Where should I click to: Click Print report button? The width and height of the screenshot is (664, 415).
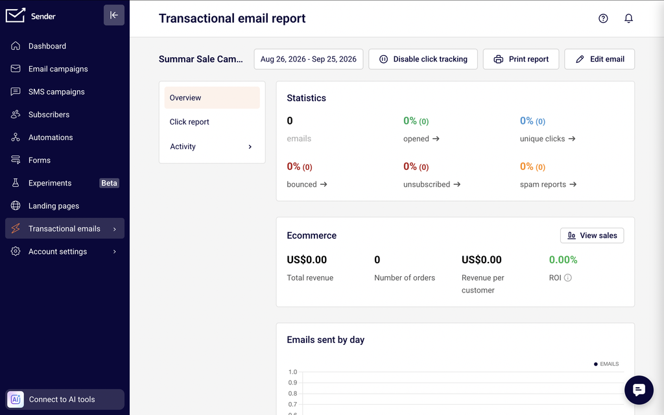click(x=521, y=59)
